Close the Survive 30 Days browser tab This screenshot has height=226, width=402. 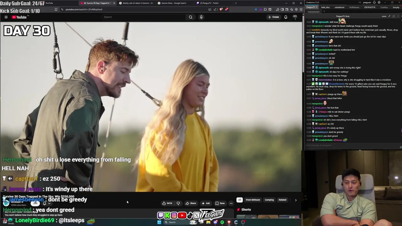tap(114, 3)
